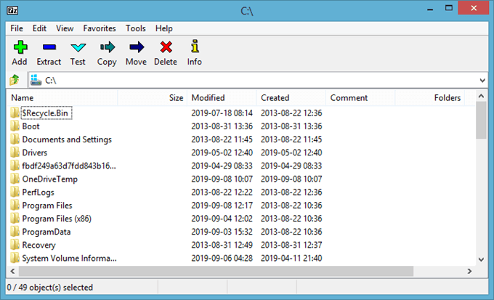Sort list by Folders column header

coord(430,97)
